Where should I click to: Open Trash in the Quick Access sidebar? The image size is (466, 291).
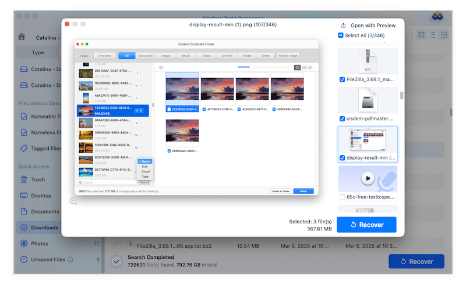pos(37,180)
